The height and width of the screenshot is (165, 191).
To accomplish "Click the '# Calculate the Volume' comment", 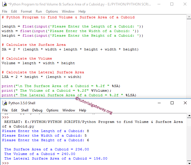I will point(27,58).
